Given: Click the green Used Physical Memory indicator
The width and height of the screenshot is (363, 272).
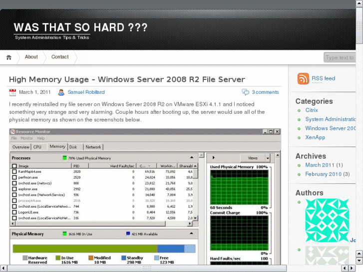Looking at the screenshot, I should click(64, 158).
